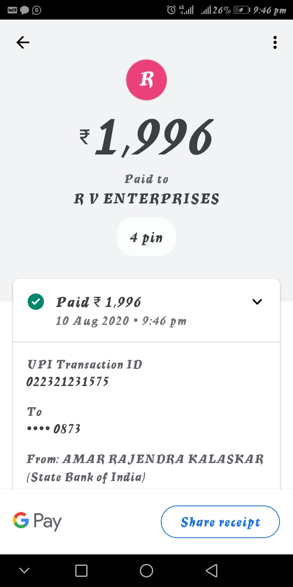
Task: Tap the R V ENTERPRISES payee name
Action: click(146, 199)
